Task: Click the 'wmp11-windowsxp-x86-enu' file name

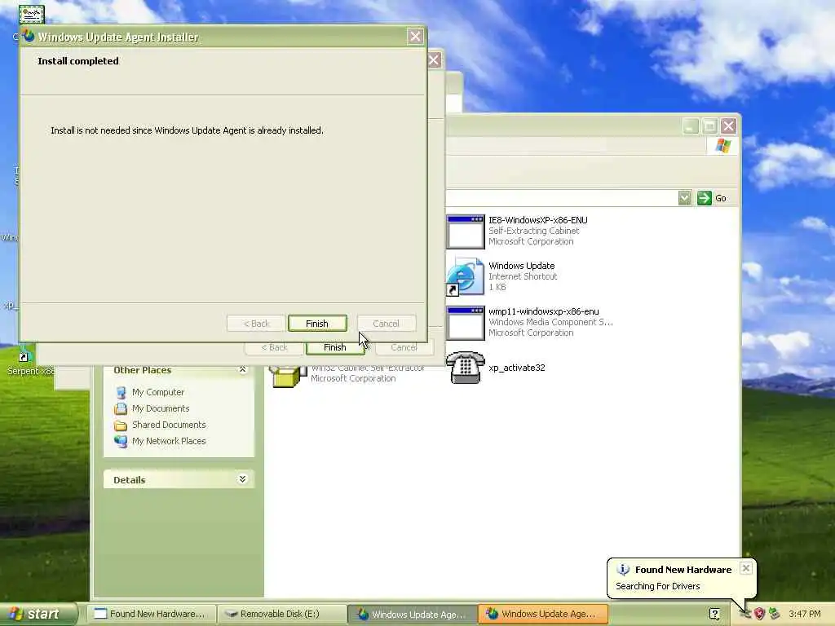Action: (544, 311)
